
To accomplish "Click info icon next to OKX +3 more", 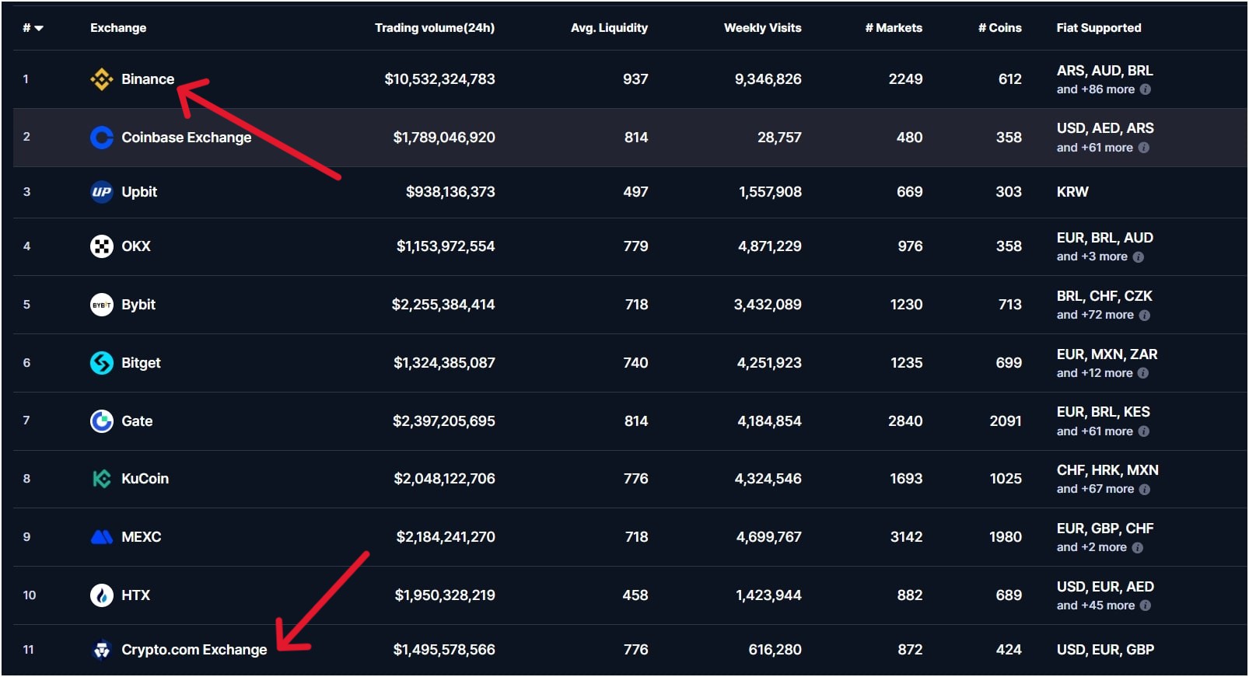I will tap(1139, 257).
